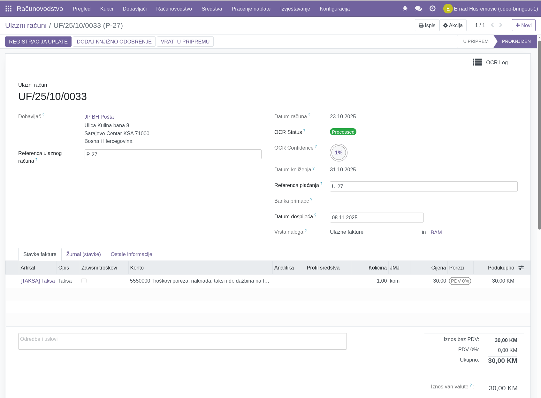Open the JP BH Pošta vendor link

coord(99,117)
